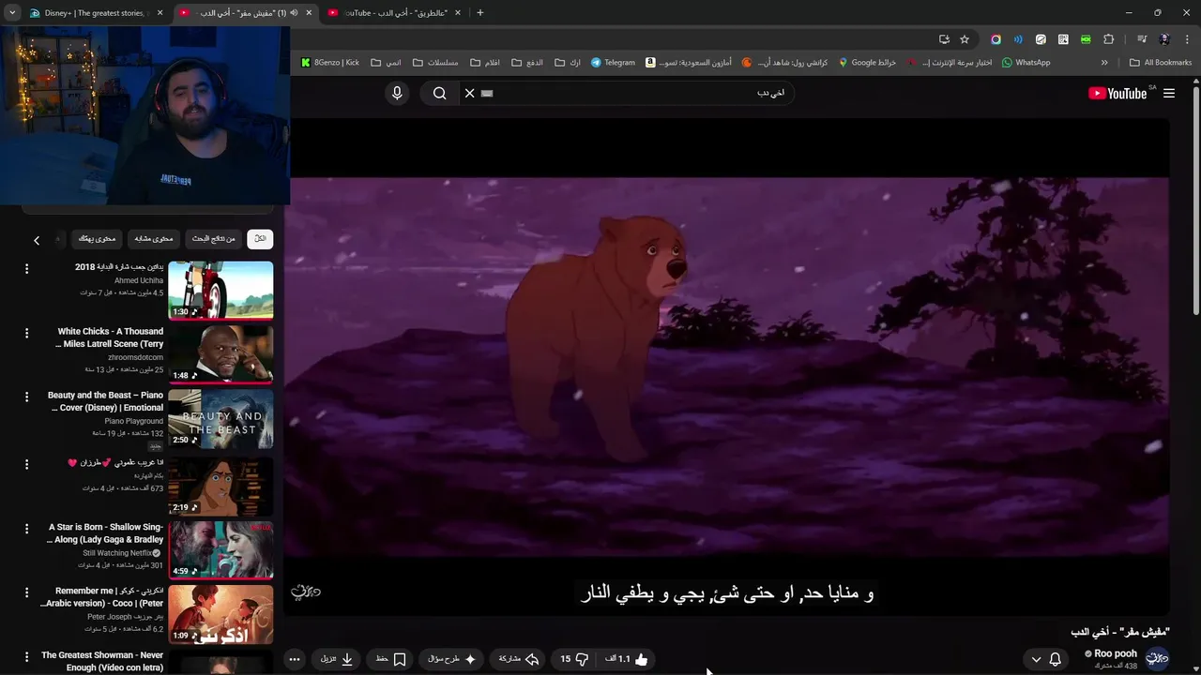Screen dimensions: 1201x675
Task: Dislike the video (15)
Action: pos(574,659)
